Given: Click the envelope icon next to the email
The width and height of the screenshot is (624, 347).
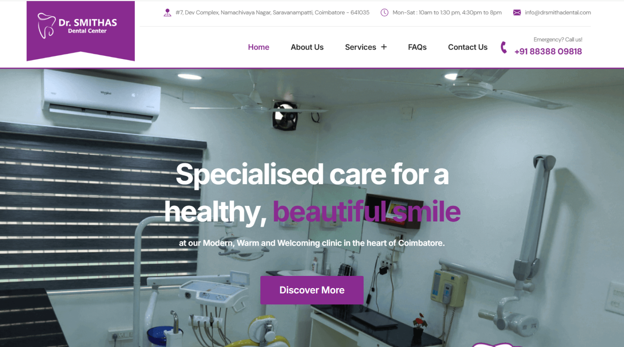Looking at the screenshot, I should (x=517, y=12).
